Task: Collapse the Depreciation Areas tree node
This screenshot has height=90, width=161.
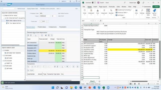Action: (x=3, y=15)
